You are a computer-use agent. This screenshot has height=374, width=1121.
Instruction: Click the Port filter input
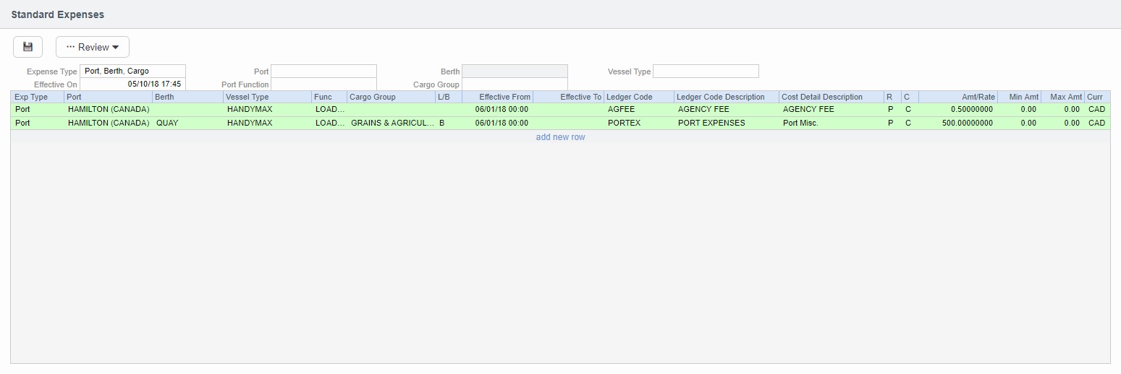(323, 71)
